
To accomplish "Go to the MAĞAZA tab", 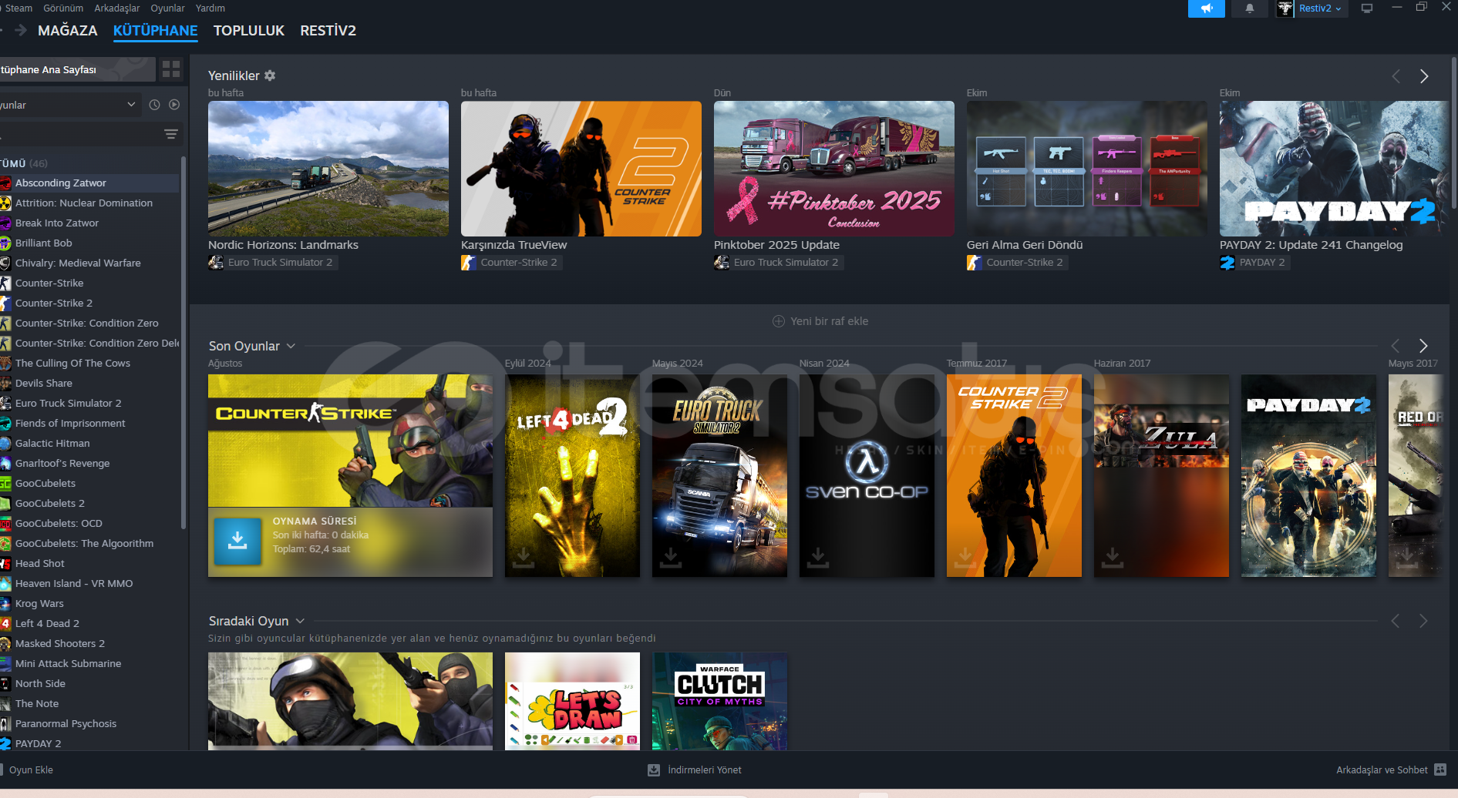I will coord(68,30).
